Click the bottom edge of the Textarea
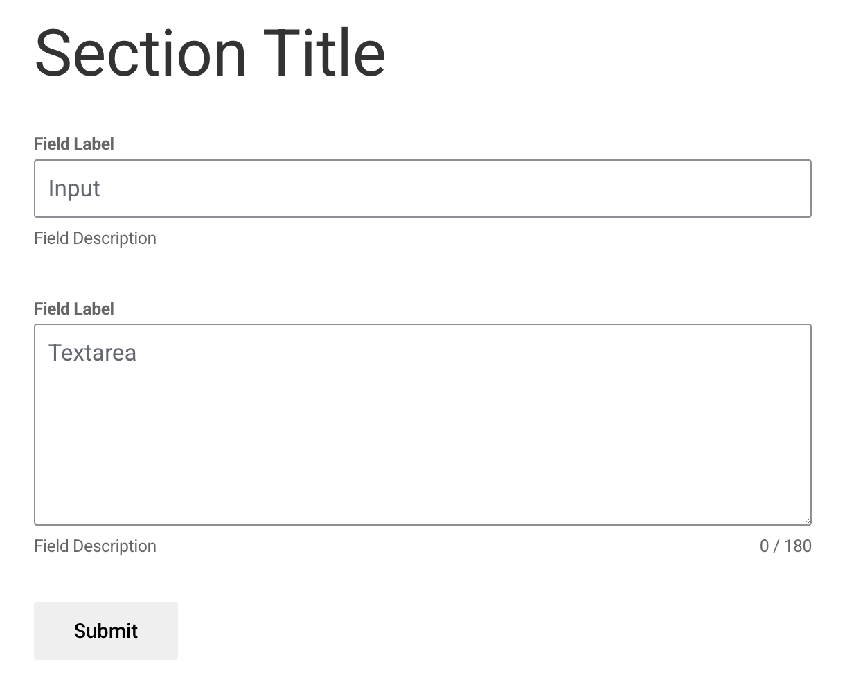Screen dimensions: 845x694 click(x=423, y=523)
